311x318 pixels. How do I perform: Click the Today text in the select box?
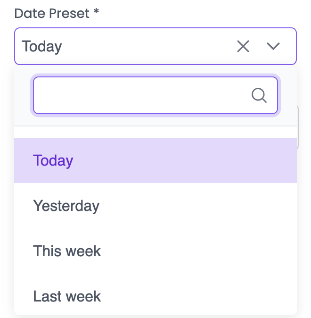tap(42, 46)
